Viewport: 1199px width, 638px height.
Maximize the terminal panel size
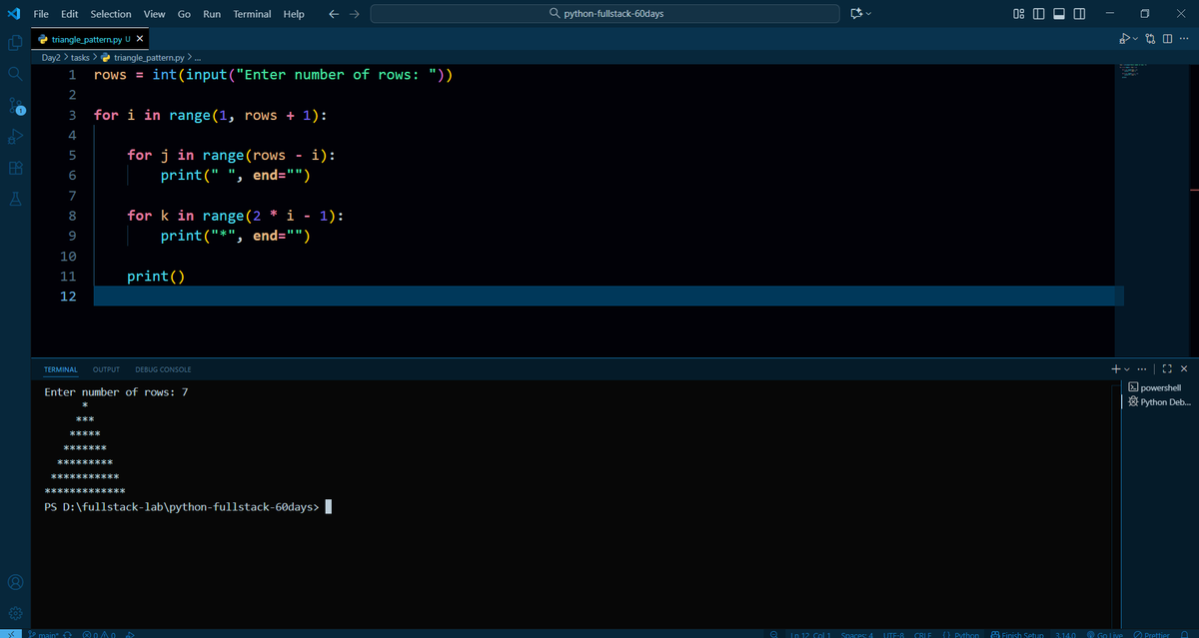[1166, 367]
